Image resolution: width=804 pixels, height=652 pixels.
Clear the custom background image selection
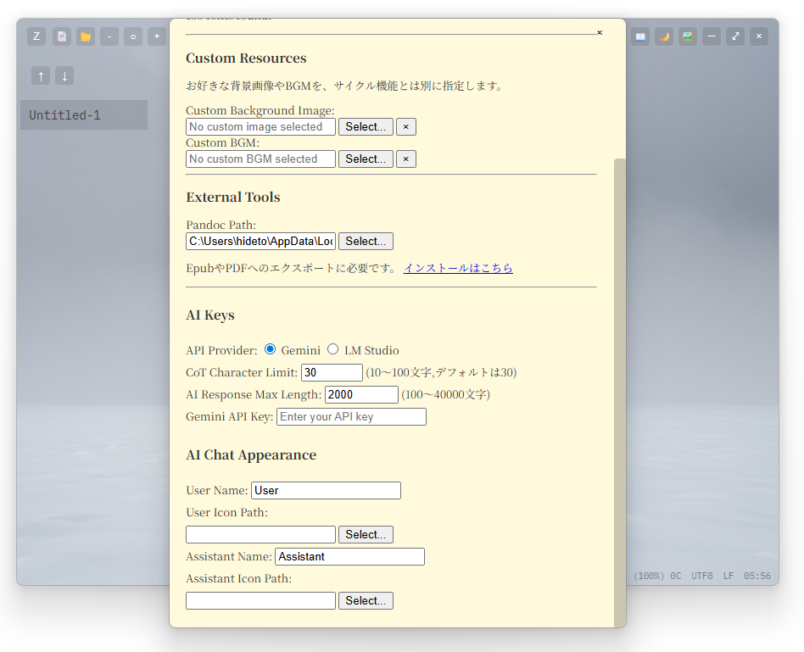pyautogui.click(x=406, y=126)
